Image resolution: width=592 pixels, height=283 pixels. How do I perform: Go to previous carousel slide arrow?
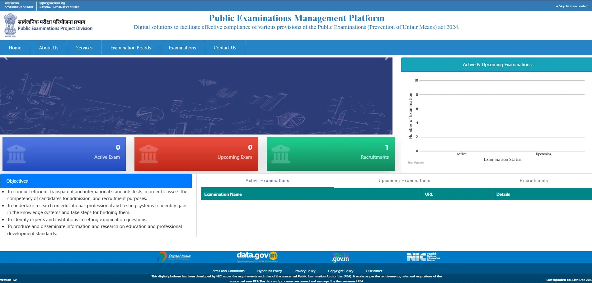[6, 58]
